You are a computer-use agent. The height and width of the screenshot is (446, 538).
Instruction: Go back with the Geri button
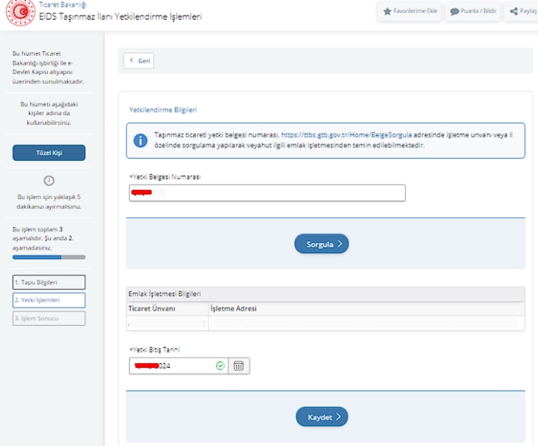coord(138,61)
